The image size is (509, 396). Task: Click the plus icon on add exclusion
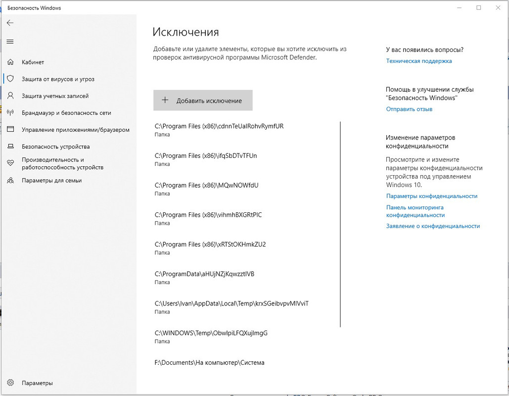pyautogui.click(x=165, y=100)
